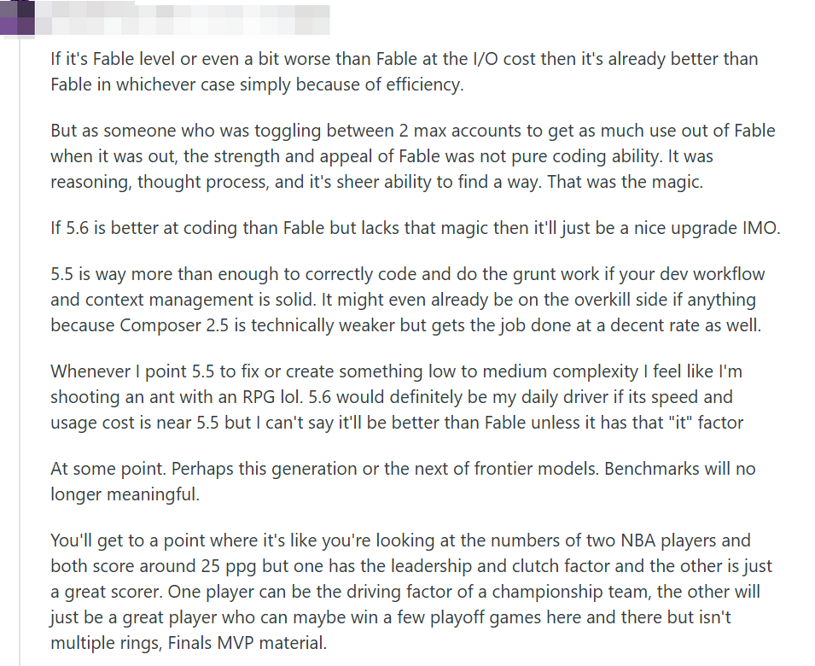
Task: Select the paragraph beginning "You'll get to a point"
Action: tap(411, 592)
